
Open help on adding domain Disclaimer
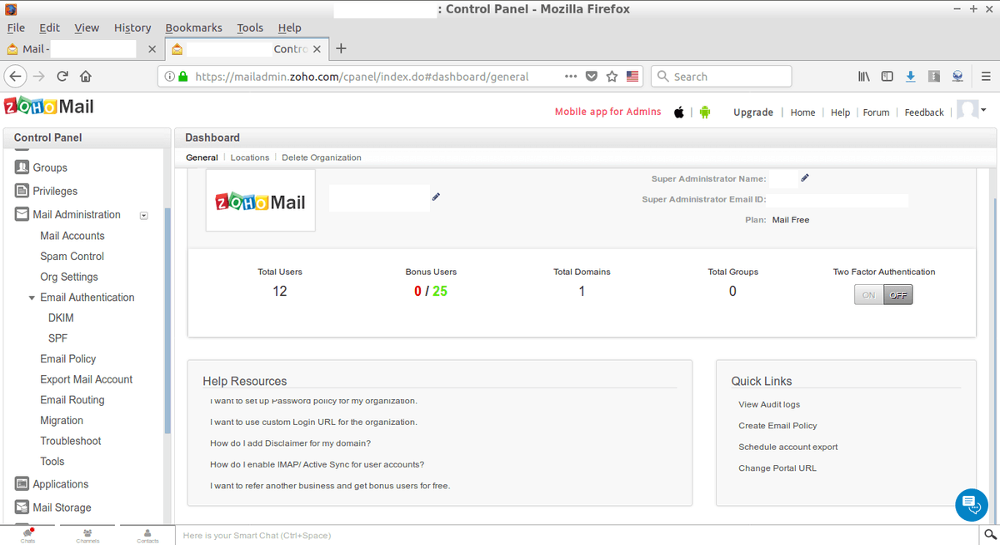pyautogui.click(x=290, y=443)
